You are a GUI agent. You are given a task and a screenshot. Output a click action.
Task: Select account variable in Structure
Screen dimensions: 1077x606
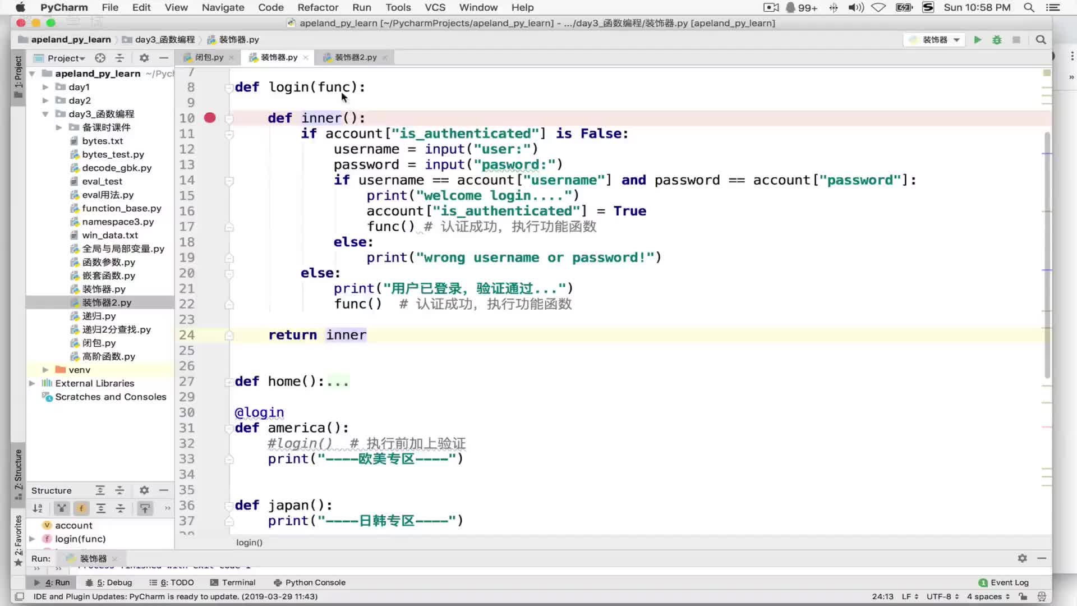(73, 525)
